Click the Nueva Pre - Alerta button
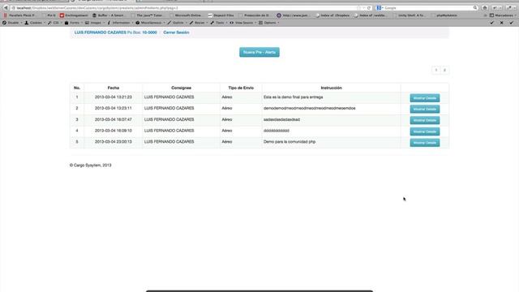 [259, 52]
